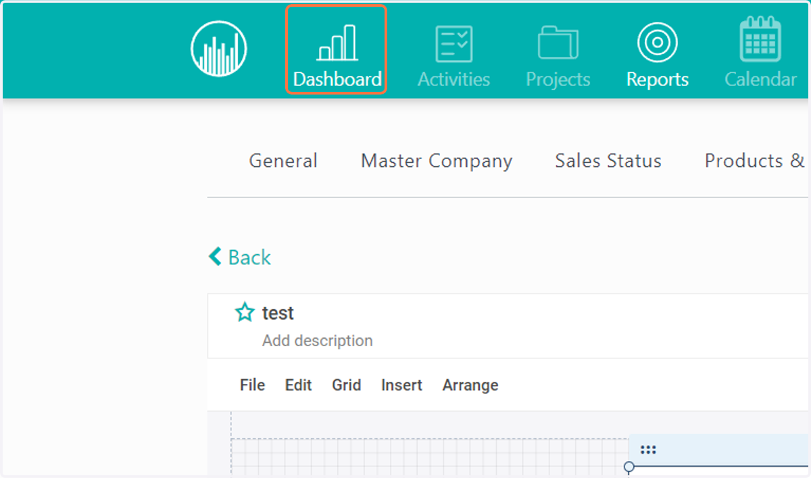Open the Edit menu
Image resolution: width=811 pixels, height=478 pixels.
click(298, 385)
